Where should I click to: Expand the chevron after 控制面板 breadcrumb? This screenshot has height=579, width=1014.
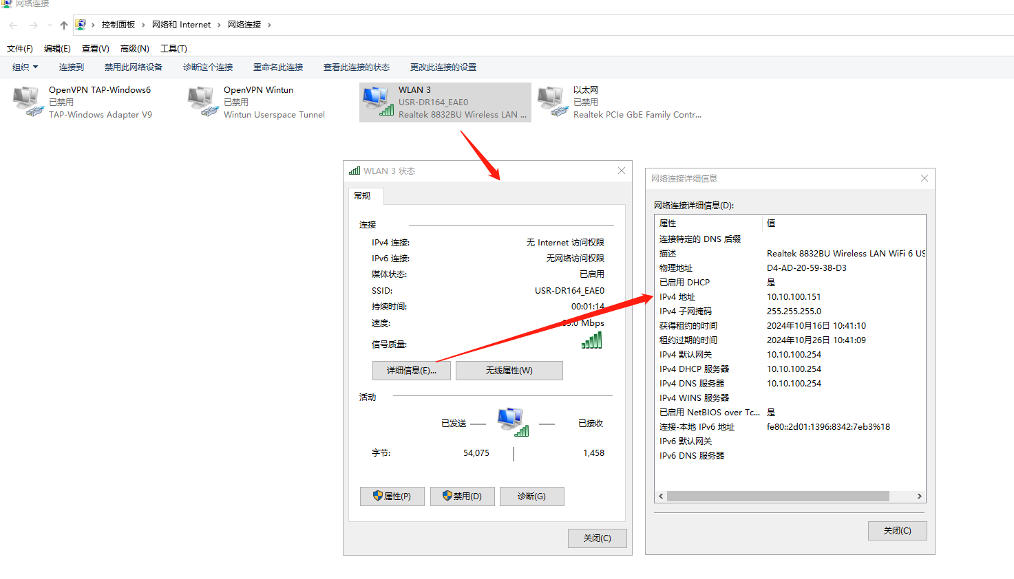(143, 25)
